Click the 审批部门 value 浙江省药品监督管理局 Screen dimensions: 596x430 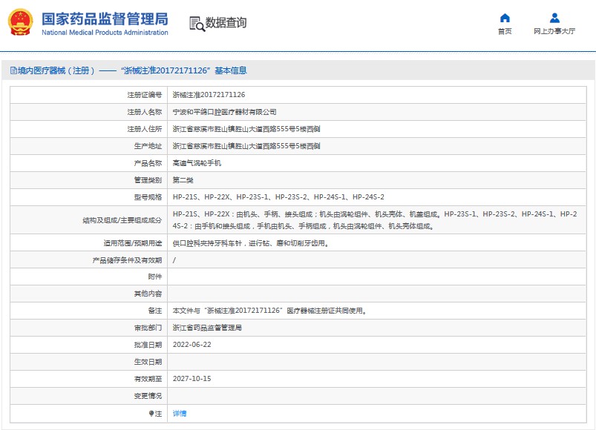pyautogui.click(x=207, y=328)
